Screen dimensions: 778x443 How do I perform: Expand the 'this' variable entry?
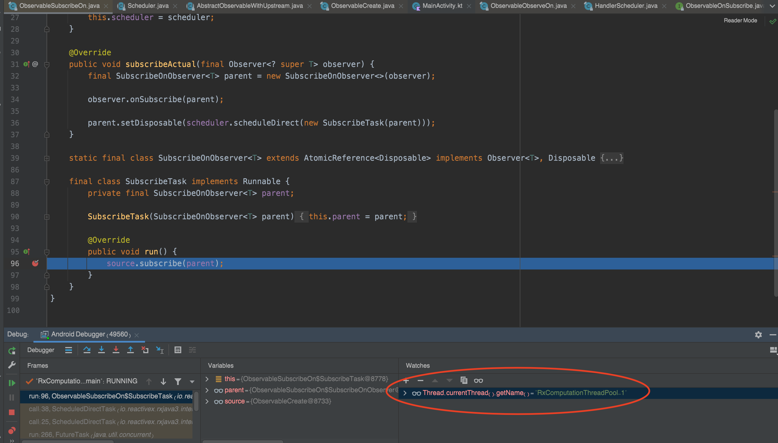207,379
